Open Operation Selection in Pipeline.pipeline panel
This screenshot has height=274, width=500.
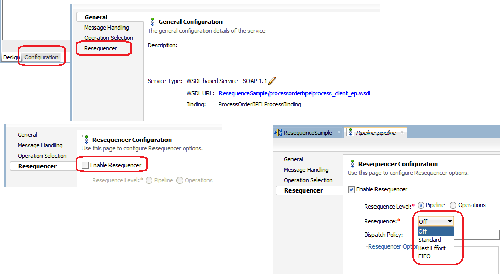coord(308,180)
